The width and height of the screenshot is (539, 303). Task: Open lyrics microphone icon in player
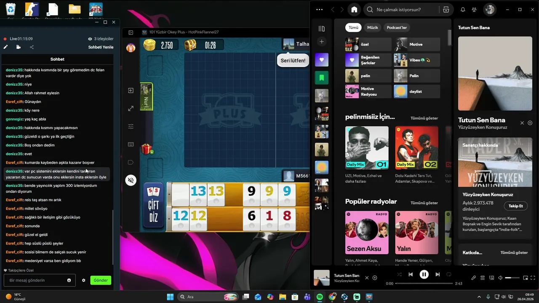click(473, 278)
